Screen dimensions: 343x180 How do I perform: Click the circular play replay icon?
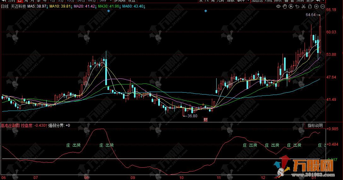pos(291,6)
